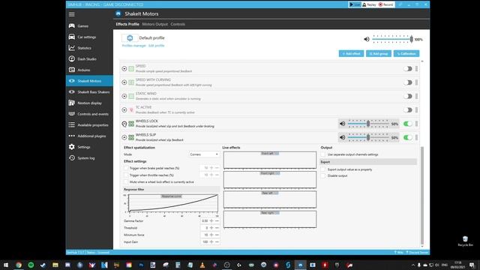Image resolution: width=480 pixels, height=270 pixels.
Task: Click the Add group button
Action: coord(379,53)
